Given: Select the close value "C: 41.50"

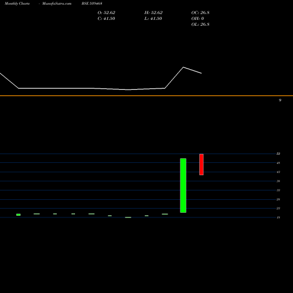Looking at the screenshot, I should [106, 19].
